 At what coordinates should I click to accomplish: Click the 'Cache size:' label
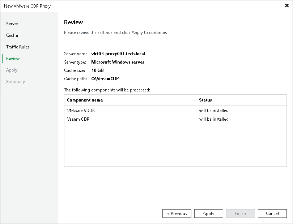pyautogui.click(x=75, y=70)
